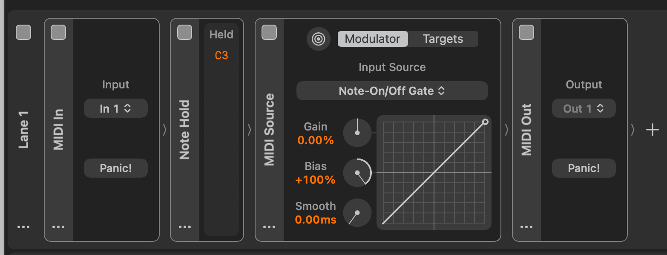
Task: Open Note Hold module ellipsis menu
Action: click(x=184, y=227)
